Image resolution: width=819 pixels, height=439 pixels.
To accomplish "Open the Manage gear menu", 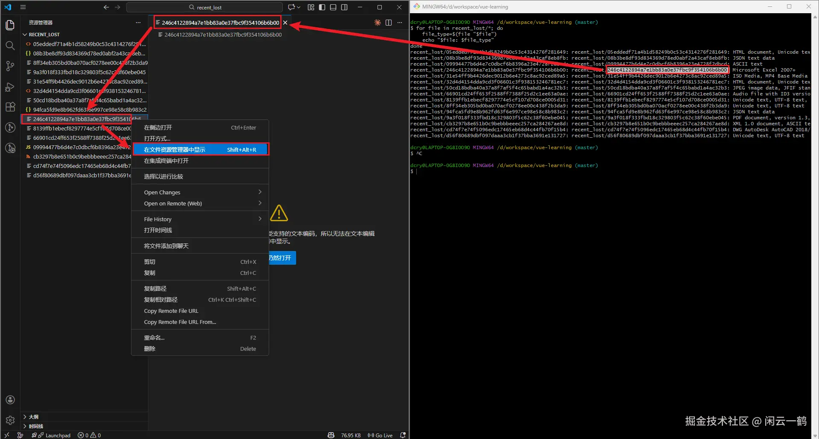I will coord(10,420).
